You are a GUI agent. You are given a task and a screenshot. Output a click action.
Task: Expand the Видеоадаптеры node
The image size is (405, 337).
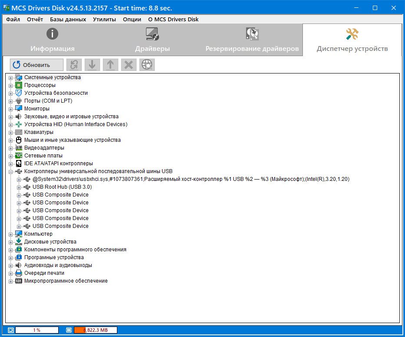click(x=10, y=148)
